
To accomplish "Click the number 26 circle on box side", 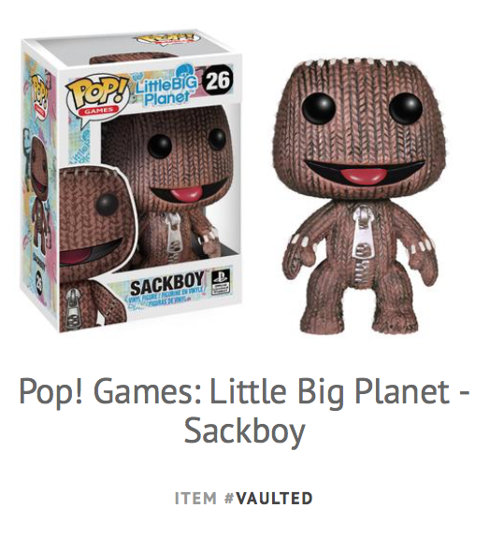I will click(x=40, y=278).
